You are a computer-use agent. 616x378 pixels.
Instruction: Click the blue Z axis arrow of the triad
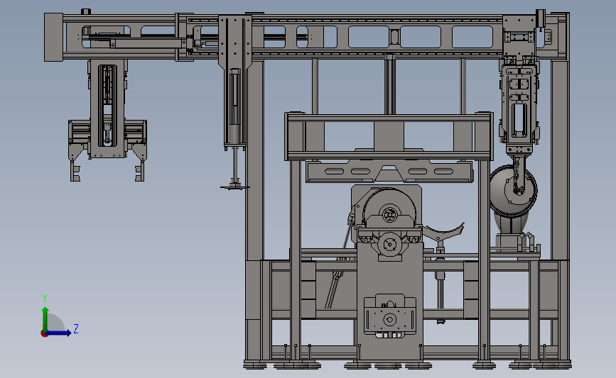click(58, 333)
